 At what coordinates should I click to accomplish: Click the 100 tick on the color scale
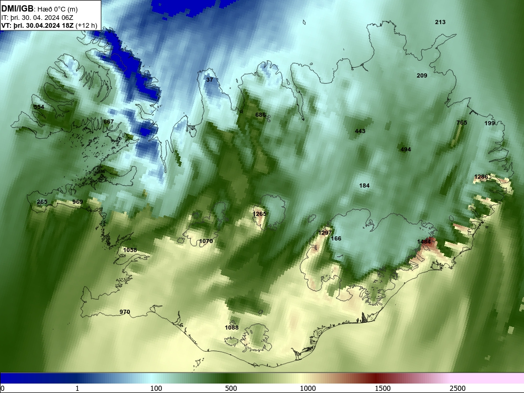pos(156,388)
